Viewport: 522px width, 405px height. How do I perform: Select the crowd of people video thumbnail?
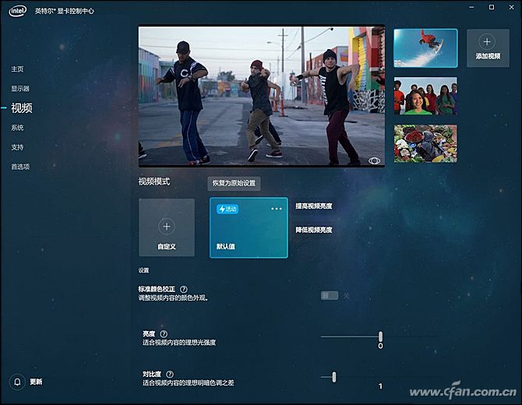[425, 96]
